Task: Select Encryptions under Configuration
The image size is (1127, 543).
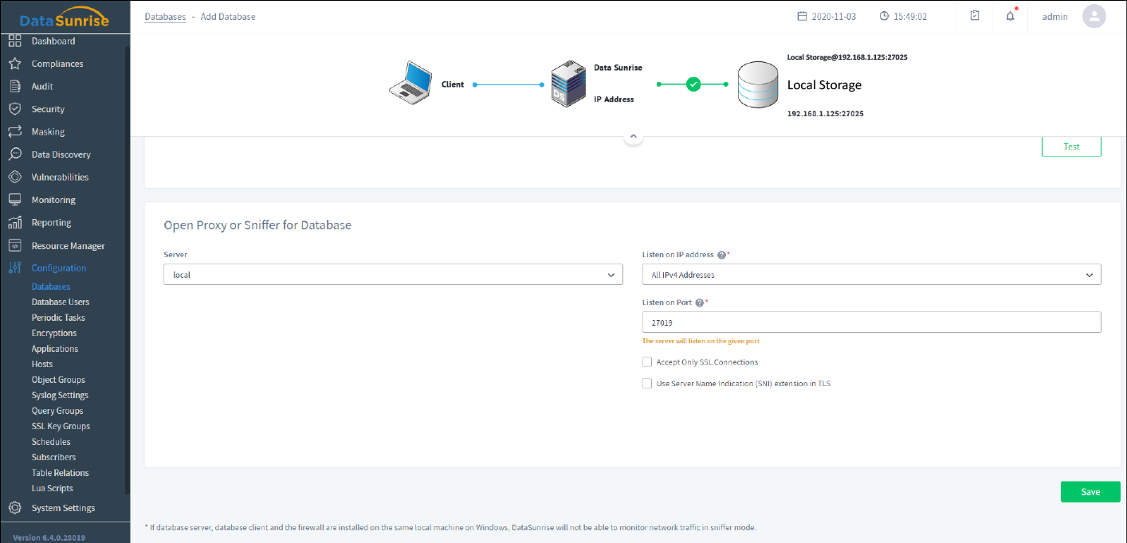Action: click(53, 332)
